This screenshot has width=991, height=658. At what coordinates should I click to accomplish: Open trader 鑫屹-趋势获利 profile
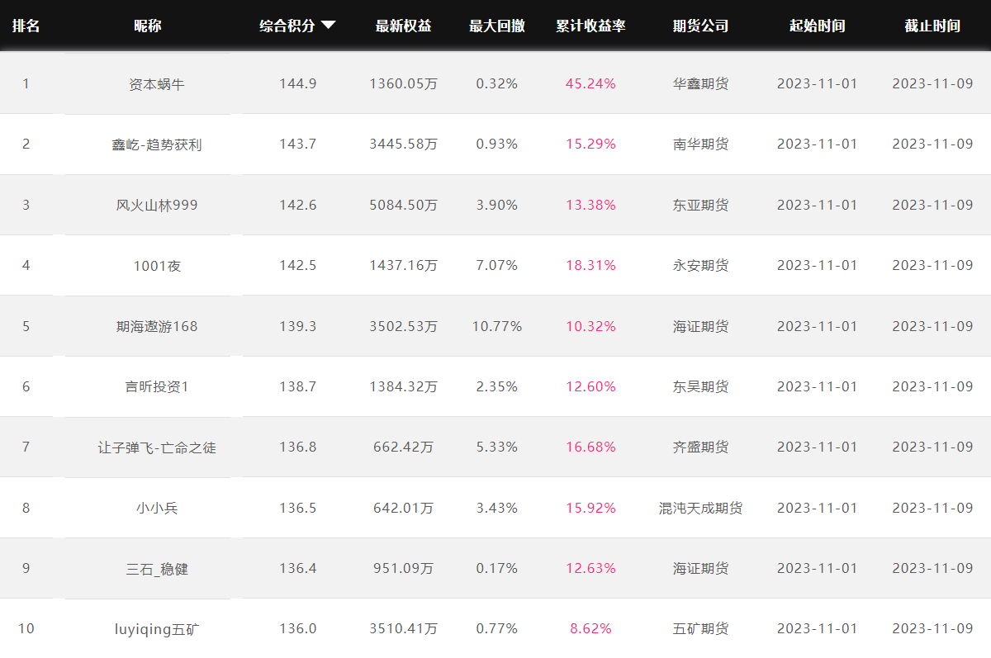pos(157,144)
